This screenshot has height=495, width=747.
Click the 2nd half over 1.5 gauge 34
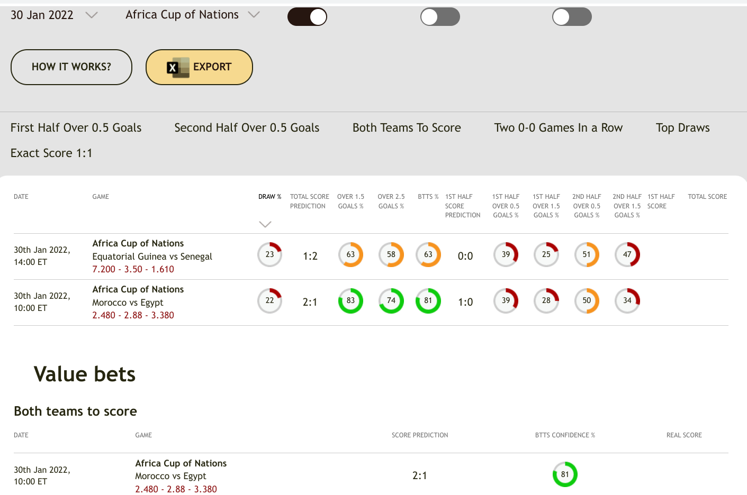[x=627, y=300]
